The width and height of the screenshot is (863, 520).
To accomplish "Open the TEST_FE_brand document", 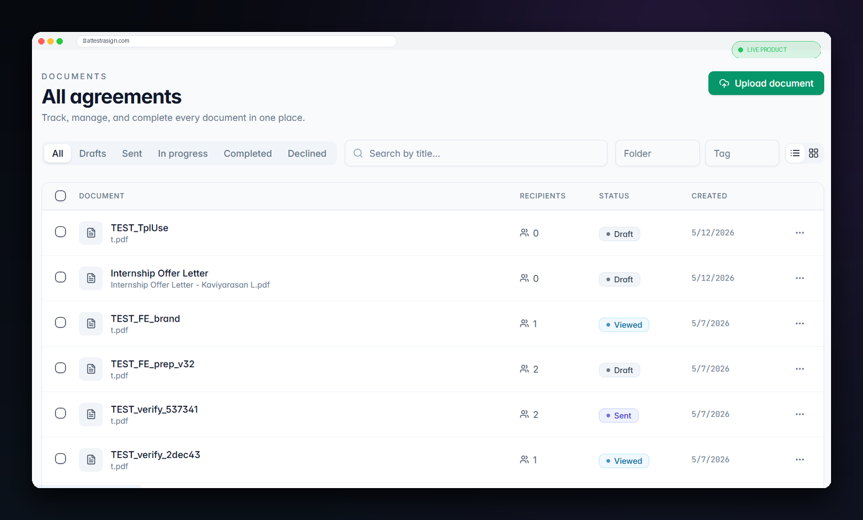I will pyautogui.click(x=145, y=319).
